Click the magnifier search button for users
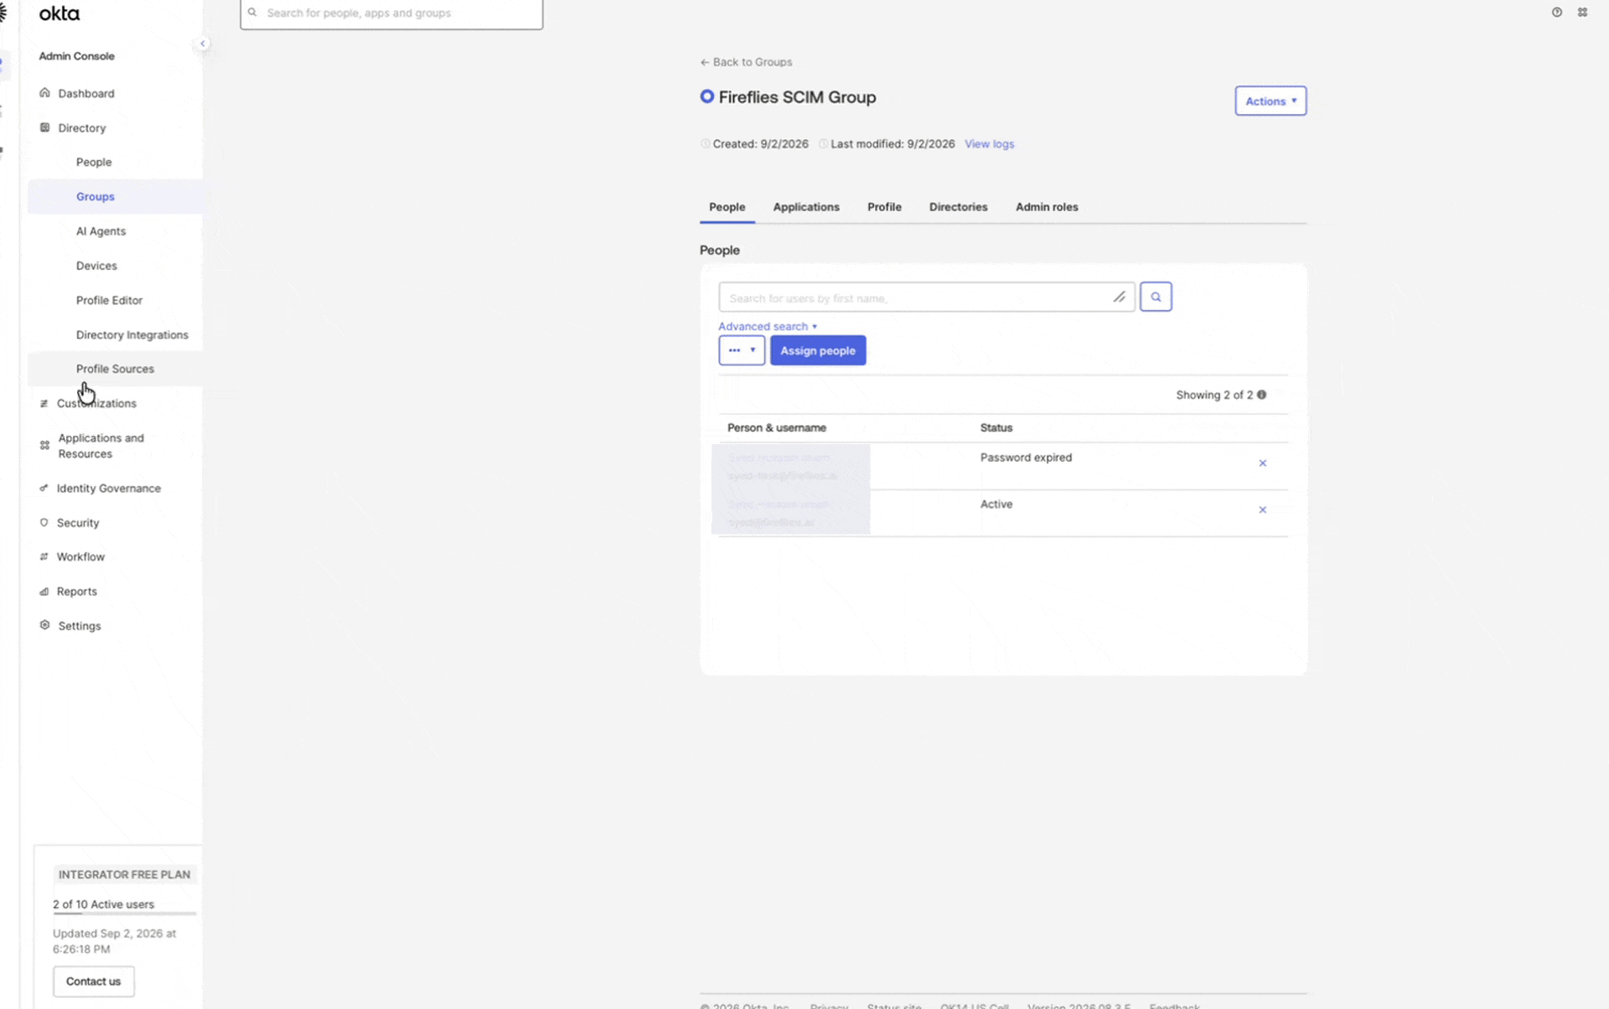Viewport: 1609px width, 1009px height. (x=1156, y=297)
